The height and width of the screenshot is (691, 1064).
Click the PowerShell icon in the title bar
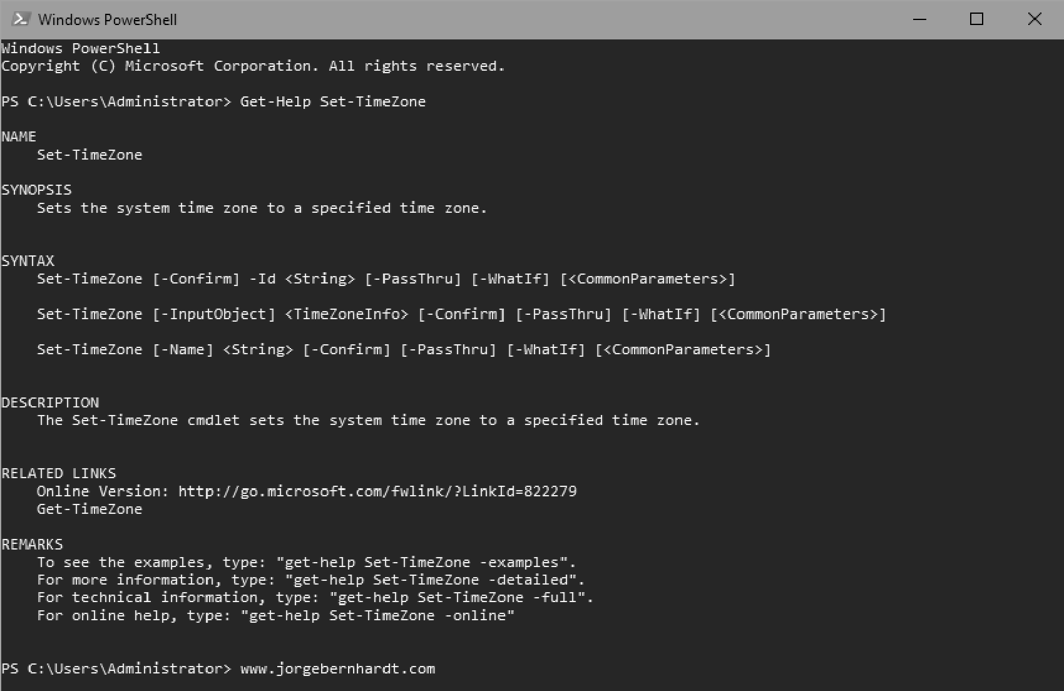(x=21, y=19)
